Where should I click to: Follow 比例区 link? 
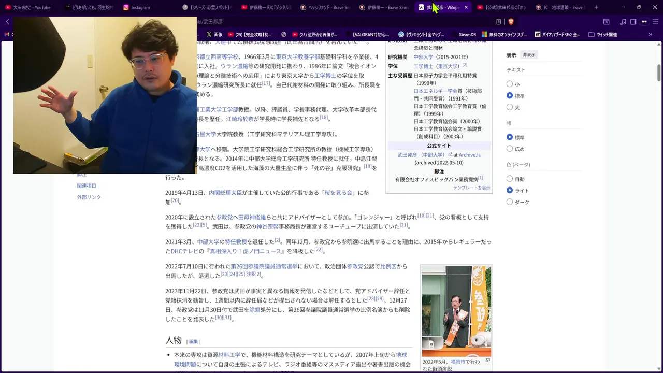pyautogui.click(x=388, y=266)
